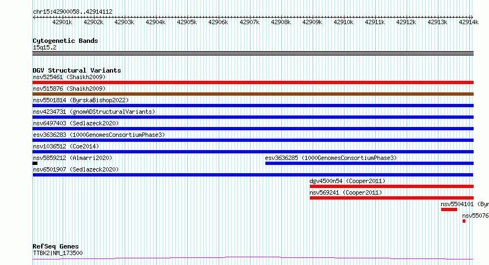Select the blue nsv5501814 variant bar
The image size is (489, 265).
pyautogui.click(x=253, y=106)
